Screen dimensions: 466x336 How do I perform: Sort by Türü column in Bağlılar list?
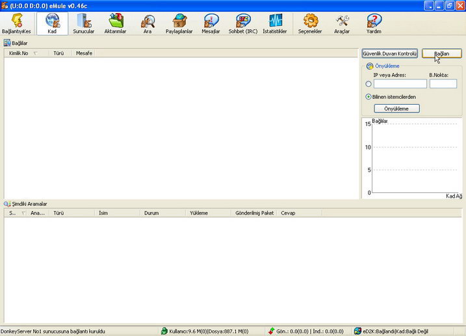[60, 53]
